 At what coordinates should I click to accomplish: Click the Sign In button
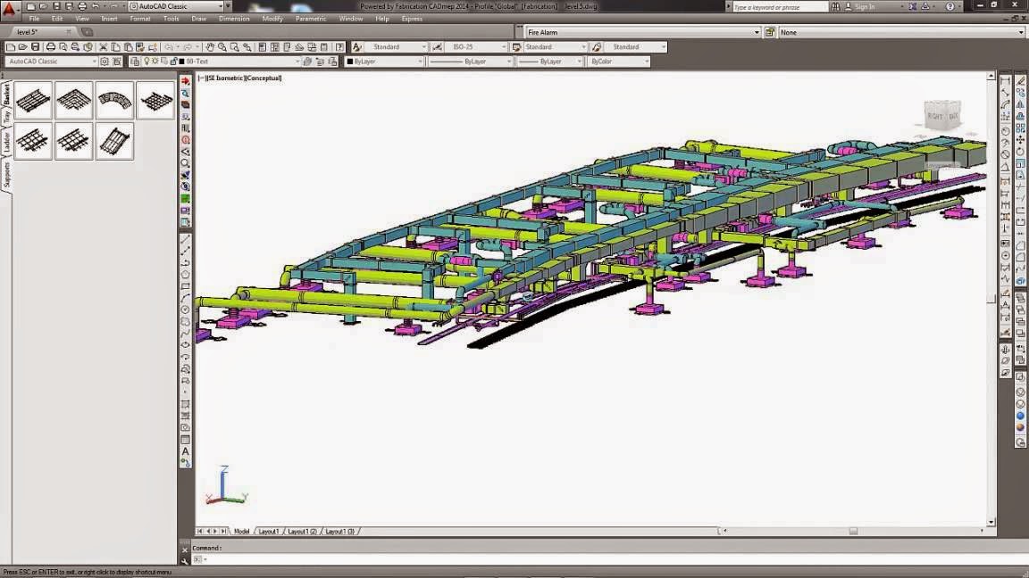[x=865, y=6]
